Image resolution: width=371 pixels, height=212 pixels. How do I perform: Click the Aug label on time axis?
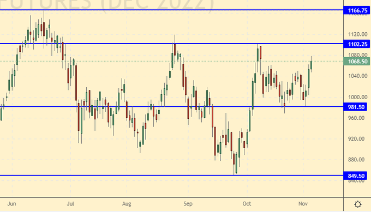[x=127, y=204]
